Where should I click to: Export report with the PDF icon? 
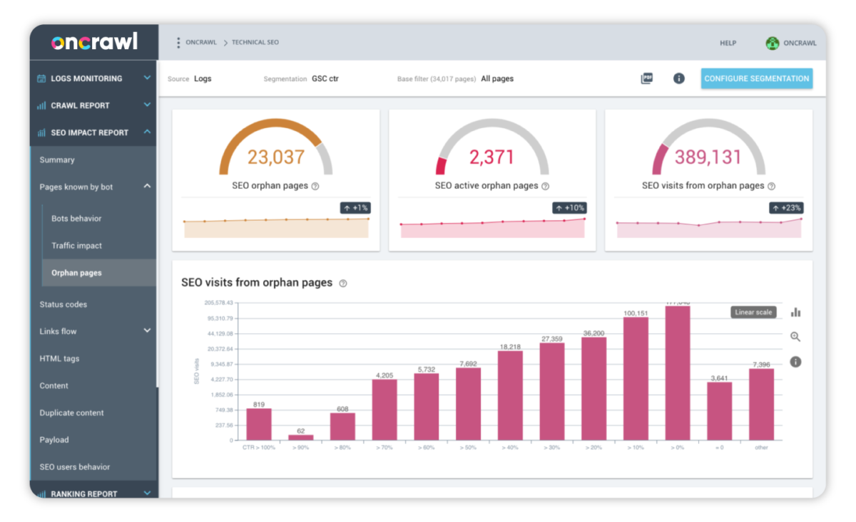(x=646, y=78)
